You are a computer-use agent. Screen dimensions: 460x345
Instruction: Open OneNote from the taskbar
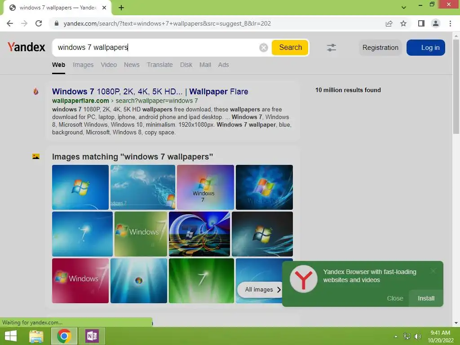92,336
